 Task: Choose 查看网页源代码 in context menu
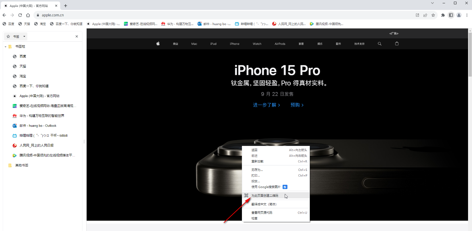click(x=276, y=213)
